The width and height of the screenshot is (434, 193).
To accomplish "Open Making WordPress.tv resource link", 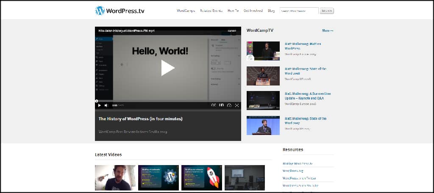I will (x=298, y=163).
